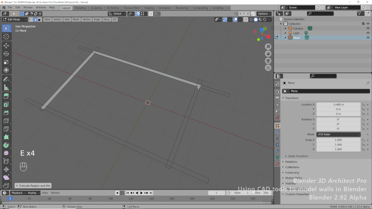Screen dimensions: 372x209
Task: Switch to the UV Editing workspace tab
Action: (113, 8)
